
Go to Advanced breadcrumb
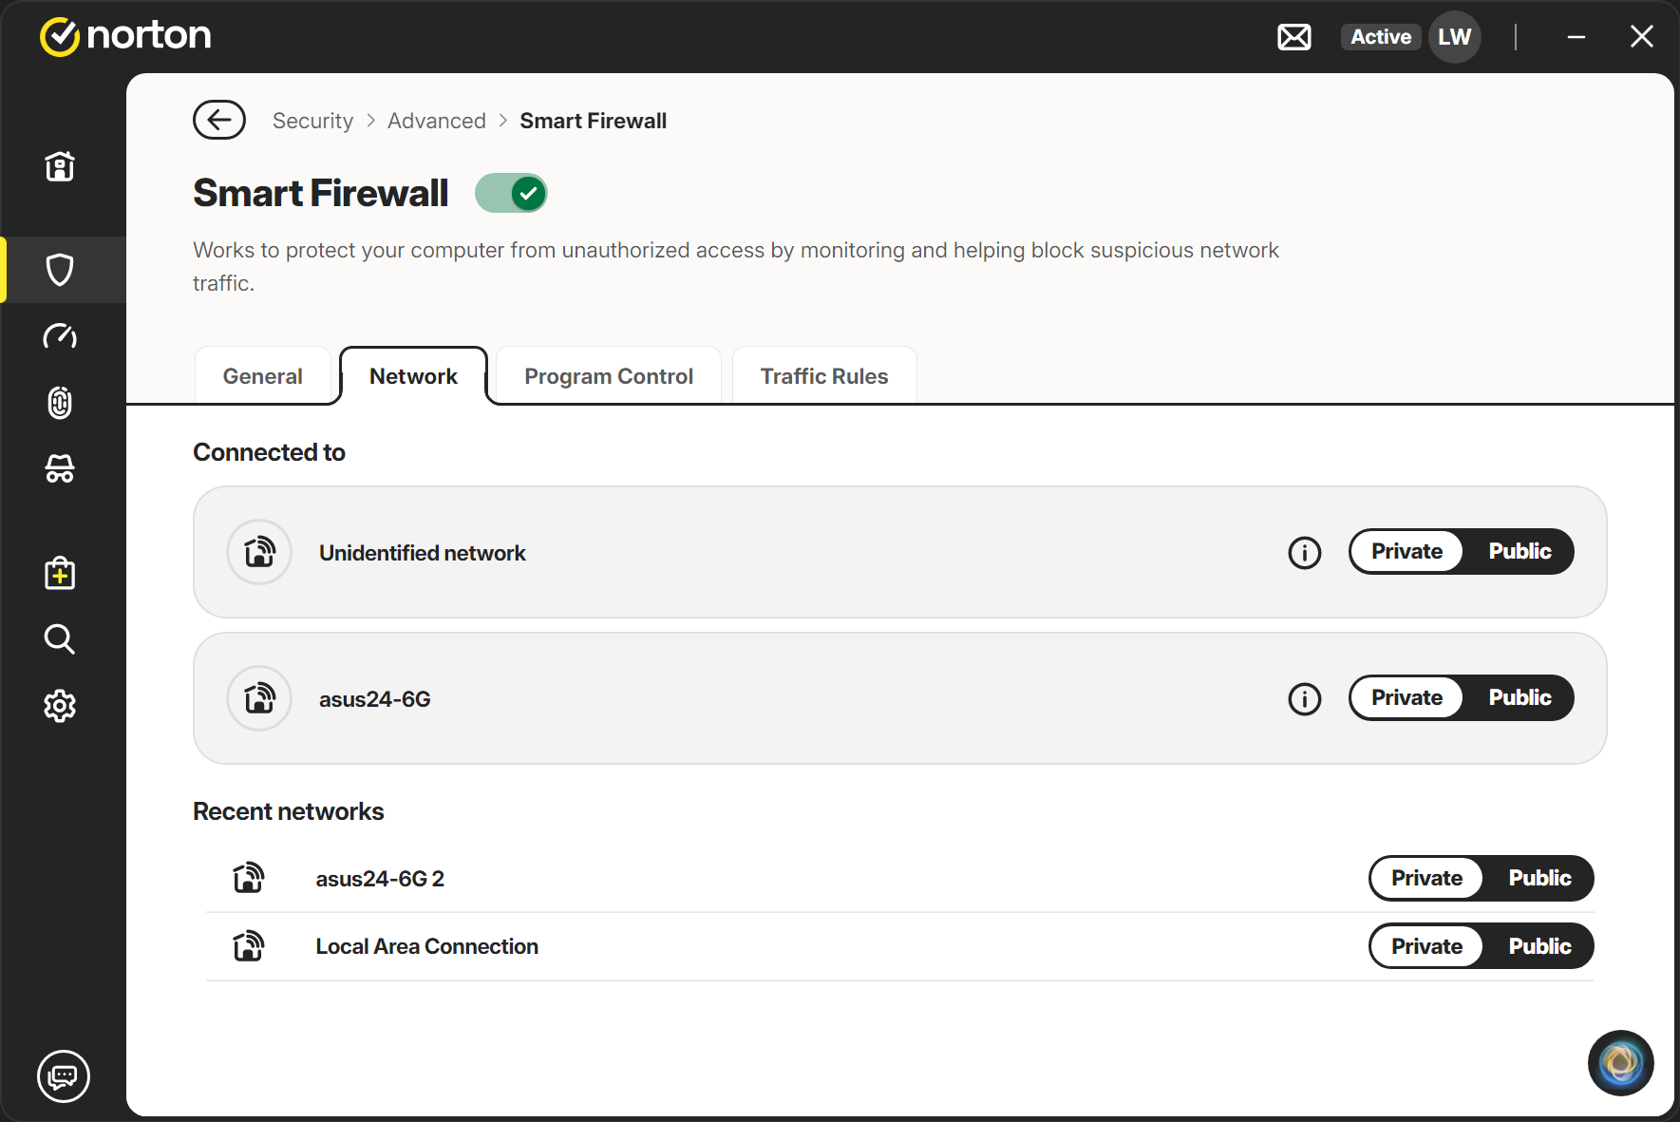[437, 121]
